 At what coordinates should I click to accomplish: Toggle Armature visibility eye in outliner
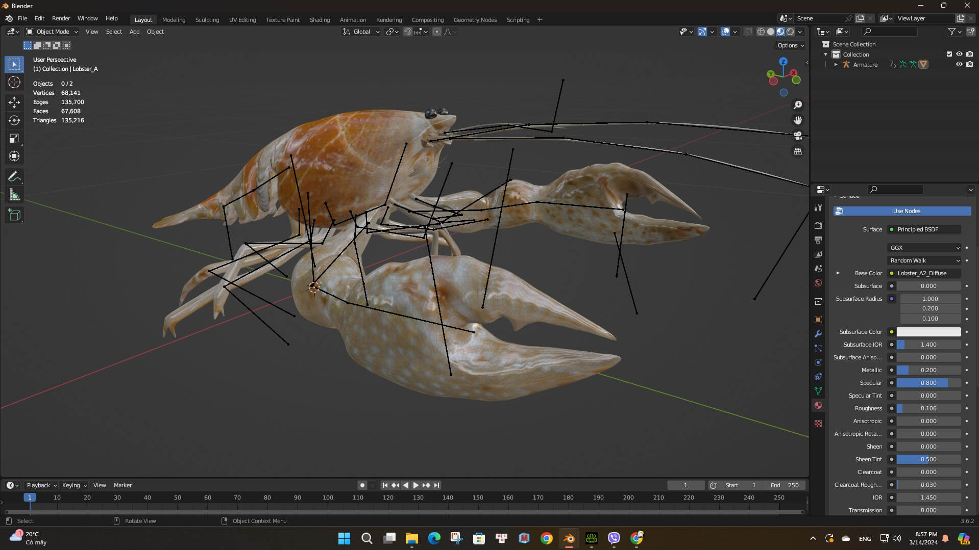pos(959,65)
